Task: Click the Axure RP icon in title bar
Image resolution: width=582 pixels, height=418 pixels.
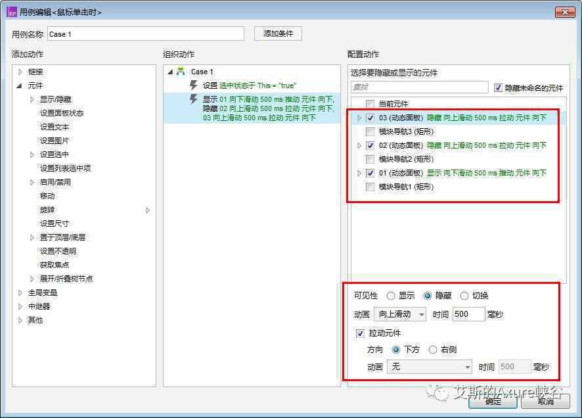Action: tap(12, 12)
